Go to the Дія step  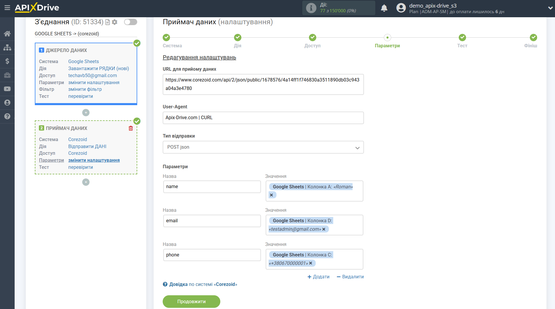tap(238, 37)
